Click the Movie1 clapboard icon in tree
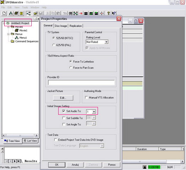Viewport: 186px width, 170px height. (x=17, y=30)
